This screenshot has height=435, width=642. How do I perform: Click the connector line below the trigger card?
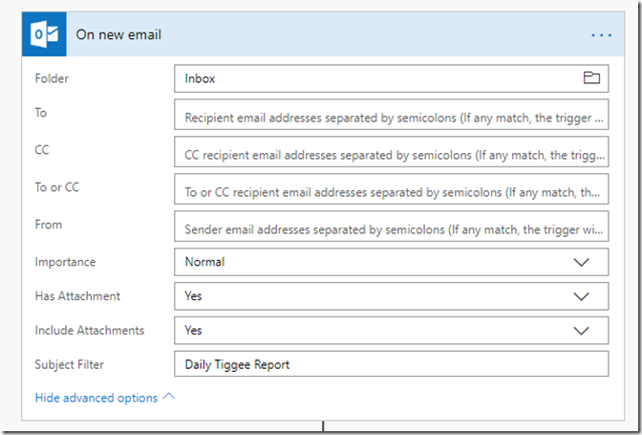click(x=323, y=426)
